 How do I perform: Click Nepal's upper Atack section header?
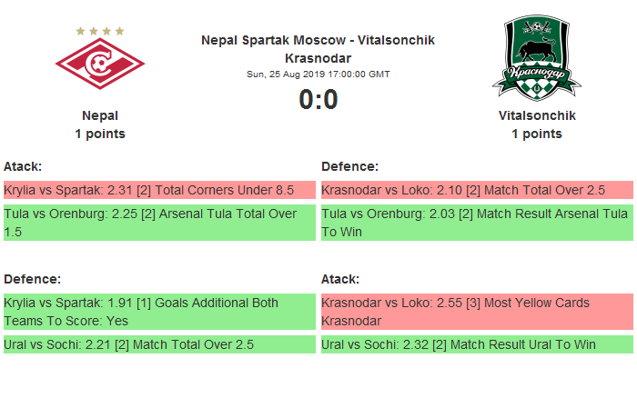pyautogui.click(x=23, y=166)
